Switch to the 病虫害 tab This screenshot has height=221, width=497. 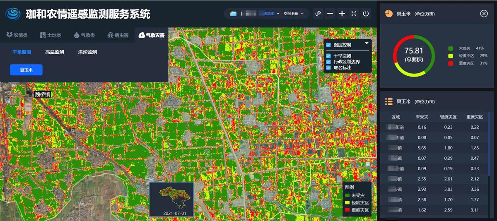(118, 35)
